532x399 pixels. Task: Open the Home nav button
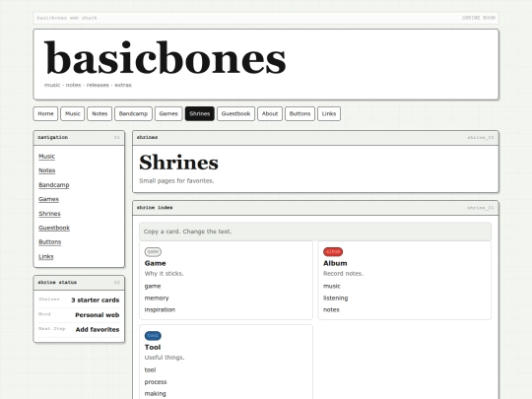pos(45,113)
